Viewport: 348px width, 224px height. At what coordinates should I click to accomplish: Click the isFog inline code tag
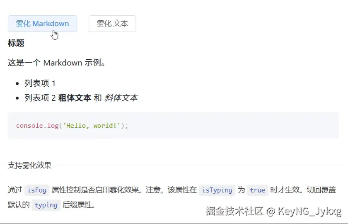[37, 190]
